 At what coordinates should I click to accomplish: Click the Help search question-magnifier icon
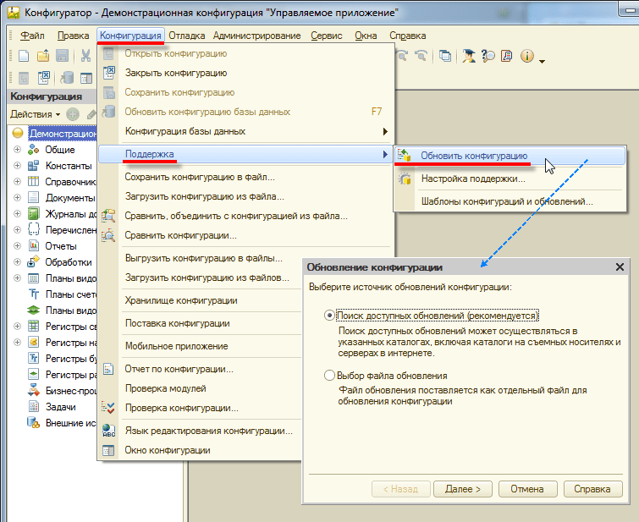tap(488, 56)
